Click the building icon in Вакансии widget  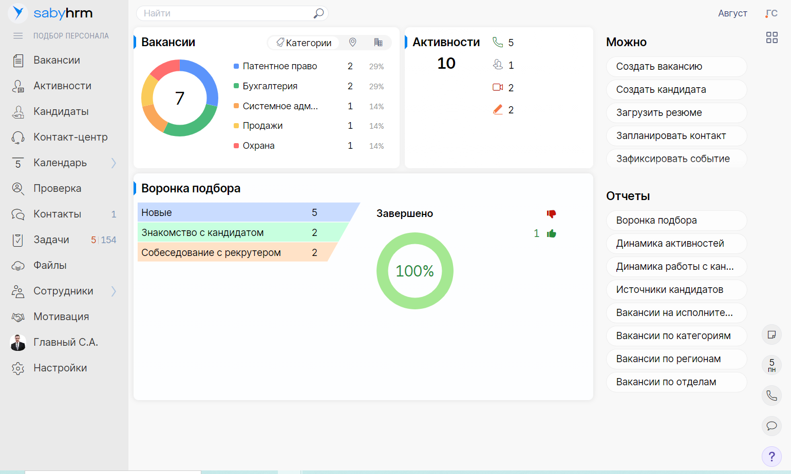coord(378,43)
